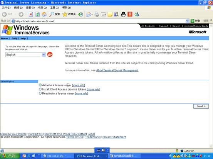Click the help question mark on language bar
Image resolution: width=213 pixels, height=159 pixels.
103,150
